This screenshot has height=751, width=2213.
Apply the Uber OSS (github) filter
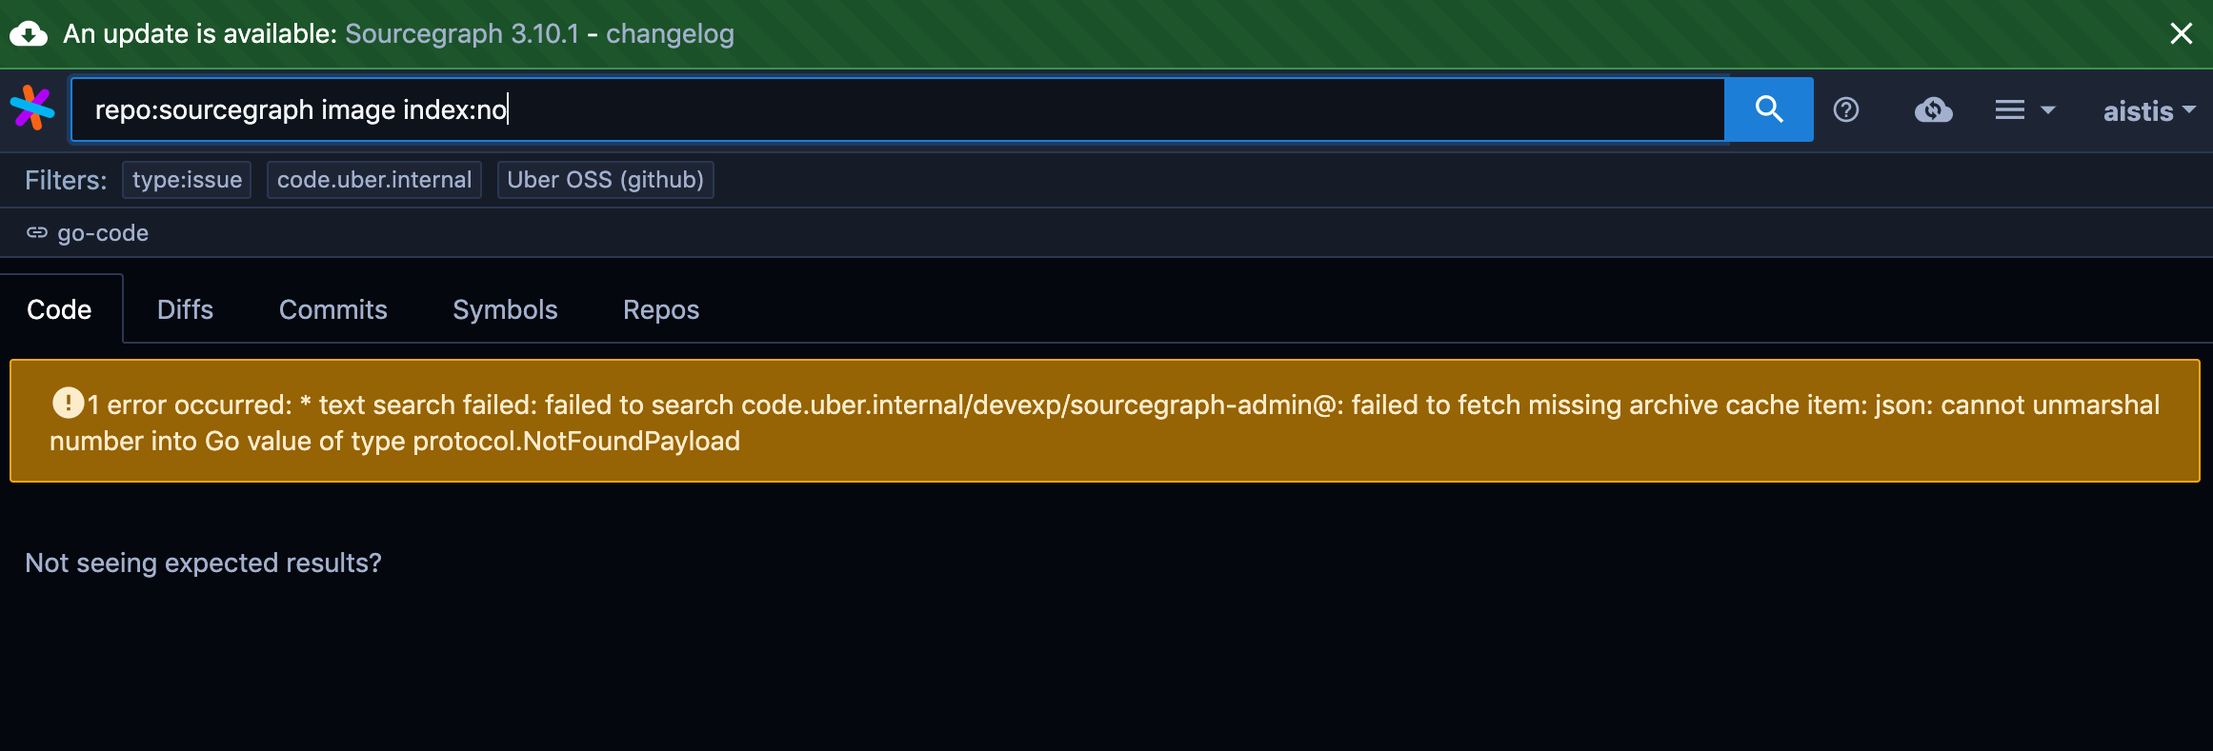pos(605,180)
